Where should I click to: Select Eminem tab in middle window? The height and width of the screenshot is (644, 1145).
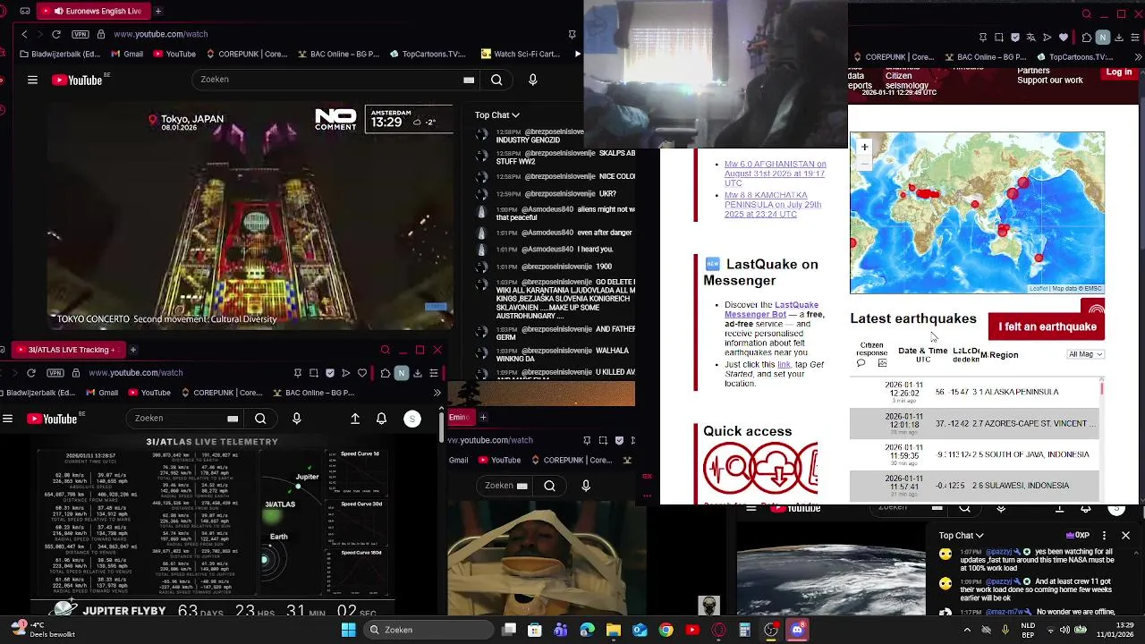pyautogui.click(x=461, y=417)
